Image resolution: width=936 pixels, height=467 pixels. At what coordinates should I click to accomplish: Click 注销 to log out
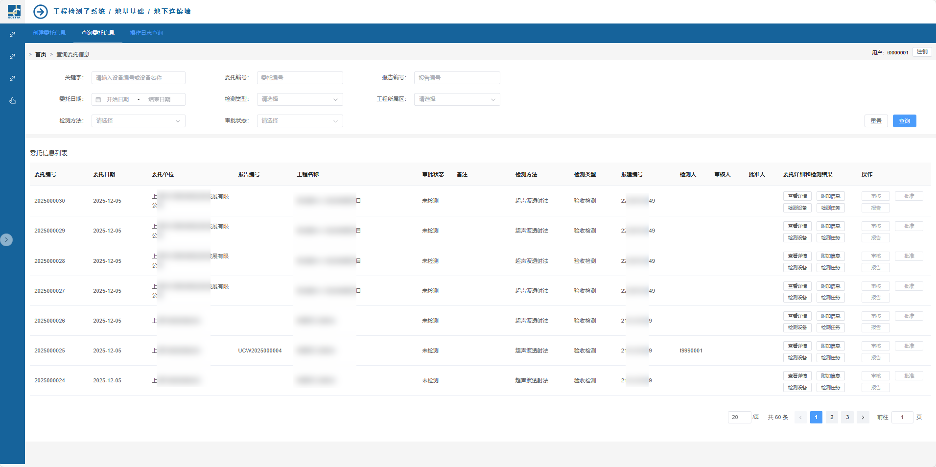point(922,52)
